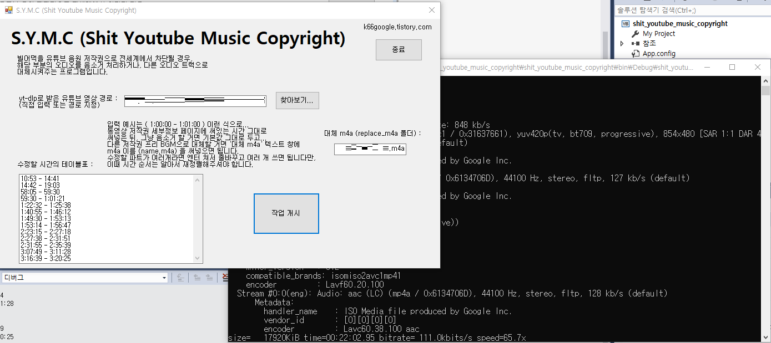Image resolution: width=771 pixels, height=343 pixels.
Task: Click the console 'vendor_id : [0][0][0][0]' line
Action: 330,320
